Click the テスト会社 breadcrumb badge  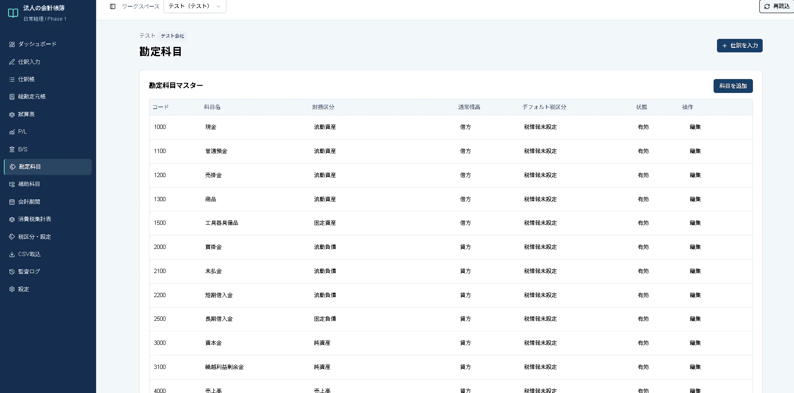coord(172,36)
